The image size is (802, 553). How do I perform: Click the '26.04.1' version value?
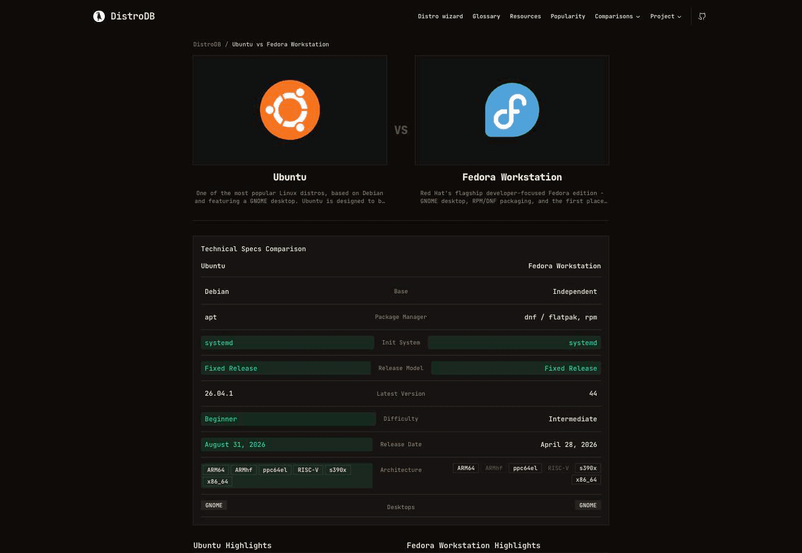[219, 393]
